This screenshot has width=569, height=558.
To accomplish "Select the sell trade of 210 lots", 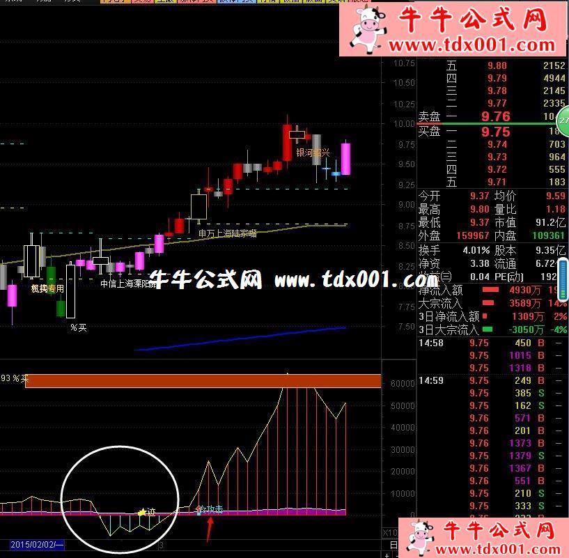I will (492, 493).
